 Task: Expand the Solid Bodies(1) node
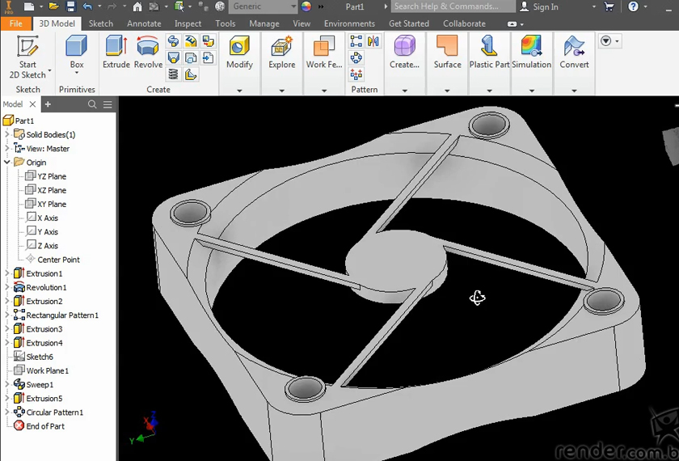7,134
